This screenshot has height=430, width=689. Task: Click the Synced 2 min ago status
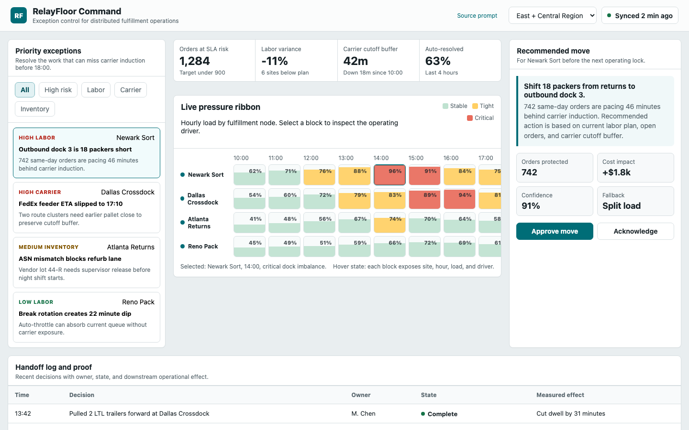click(640, 16)
